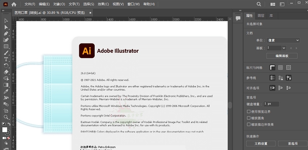Open the 效果(C) menu
The width and height of the screenshot is (308, 150).
pyautogui.click(x=103, y=4)
